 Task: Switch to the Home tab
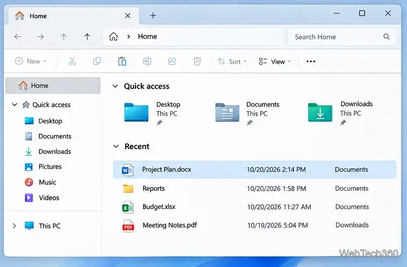point(73,16)
